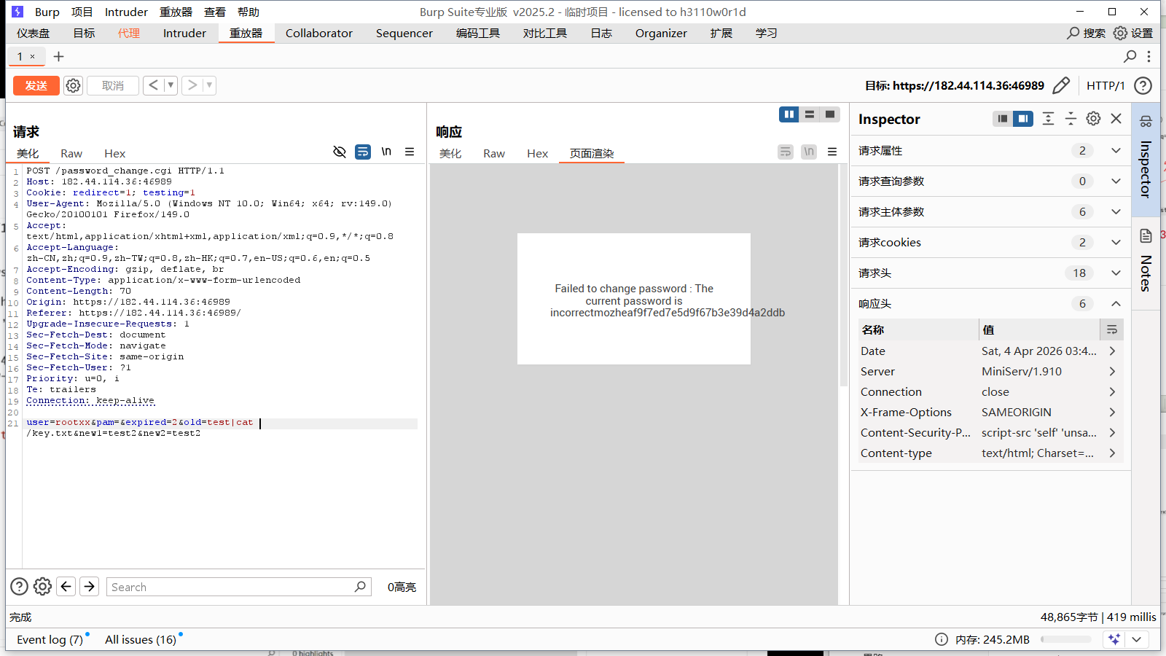
Task: Toggle wrap icon in response headers table
Action: coord(1112,329)
